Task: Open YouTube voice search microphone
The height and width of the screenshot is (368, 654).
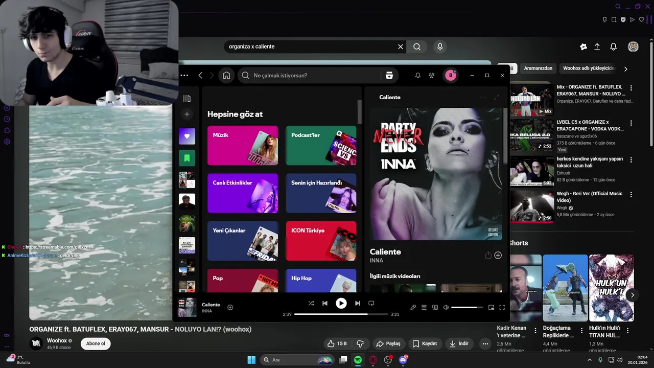Action: 440,47
